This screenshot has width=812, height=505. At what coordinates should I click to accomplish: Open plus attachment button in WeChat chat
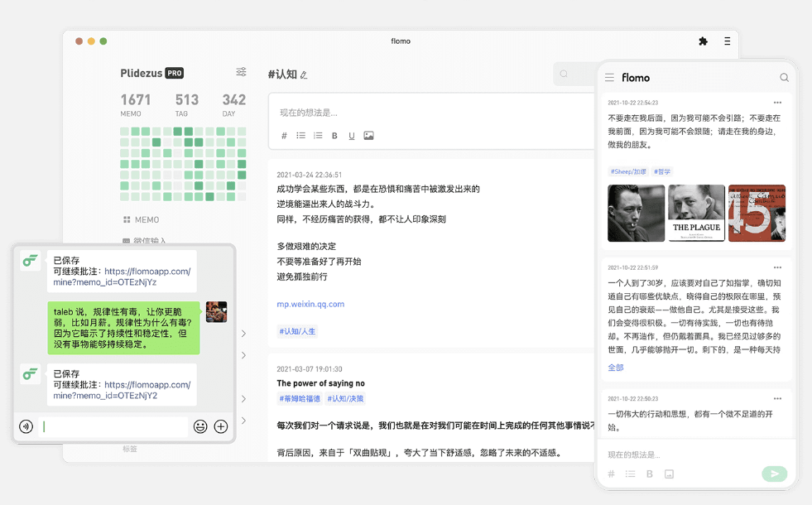pos(221,426)
